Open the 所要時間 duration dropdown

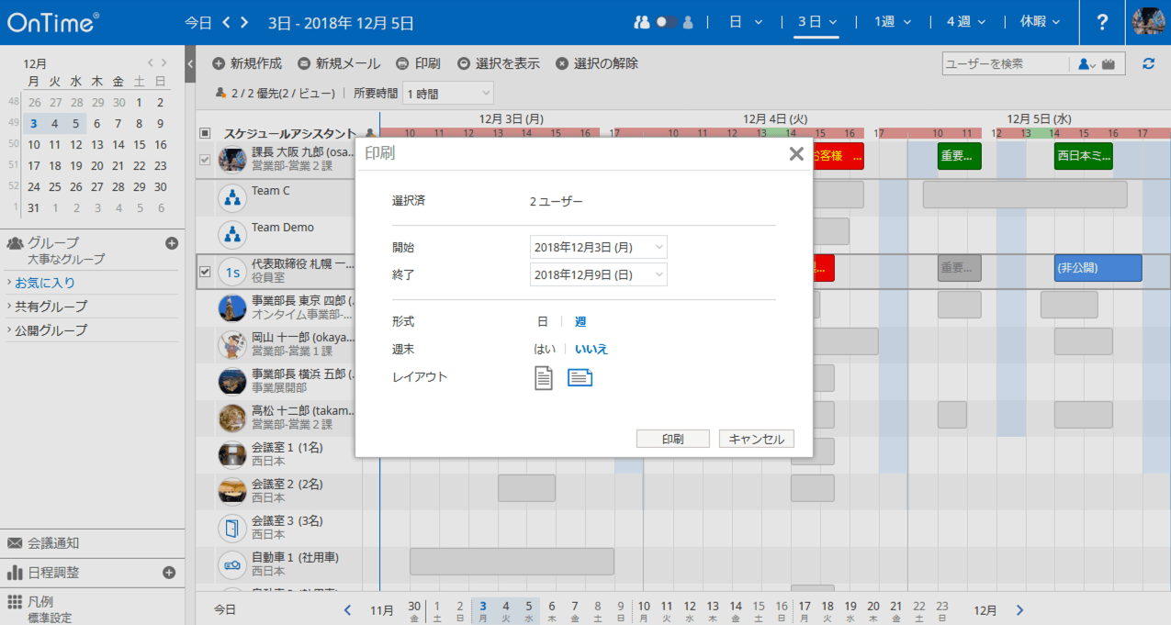click(x=446, y=92)
